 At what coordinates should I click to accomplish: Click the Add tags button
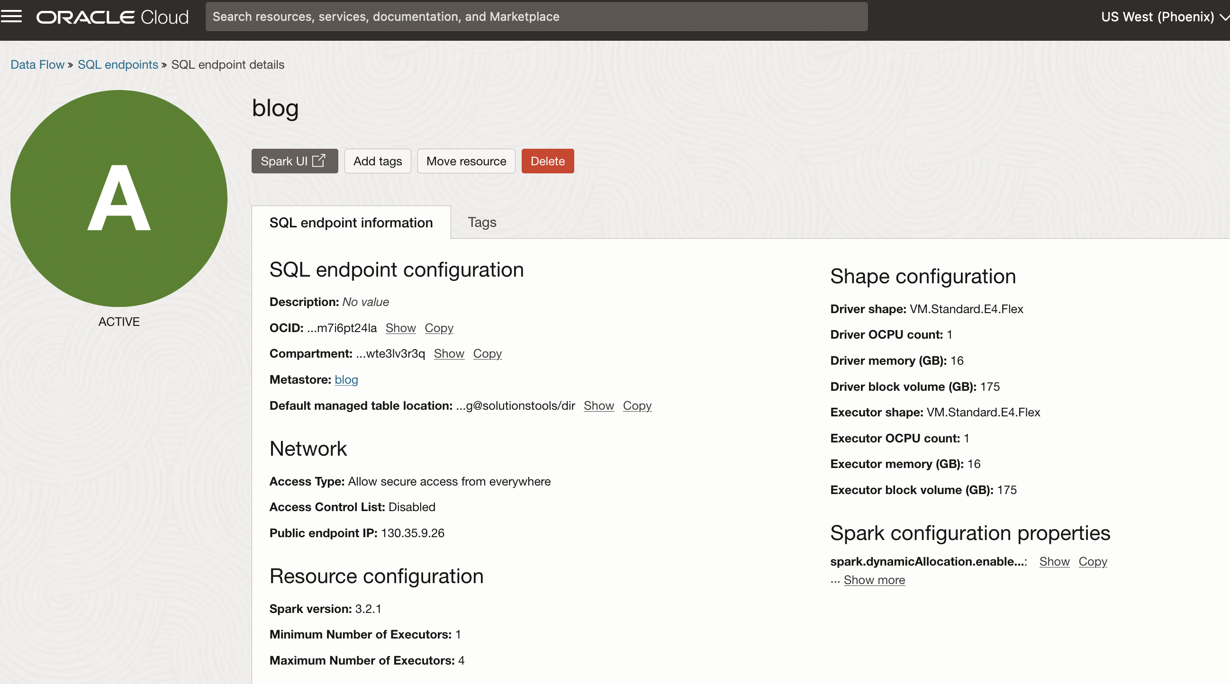coord(377,161)
